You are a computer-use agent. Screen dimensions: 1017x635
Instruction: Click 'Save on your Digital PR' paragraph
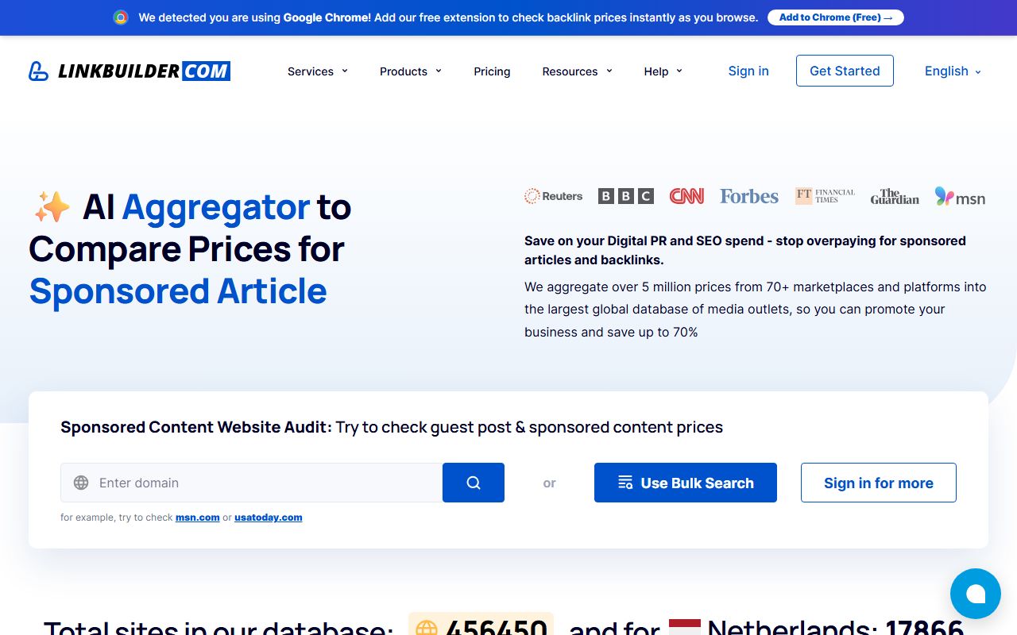(x=745, y=250)
